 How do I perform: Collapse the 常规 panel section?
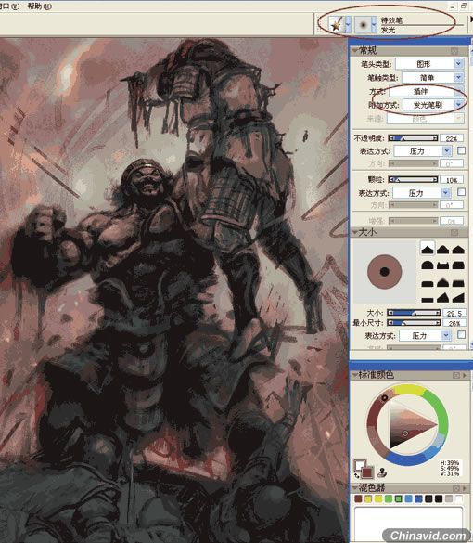tap(355, 51)
